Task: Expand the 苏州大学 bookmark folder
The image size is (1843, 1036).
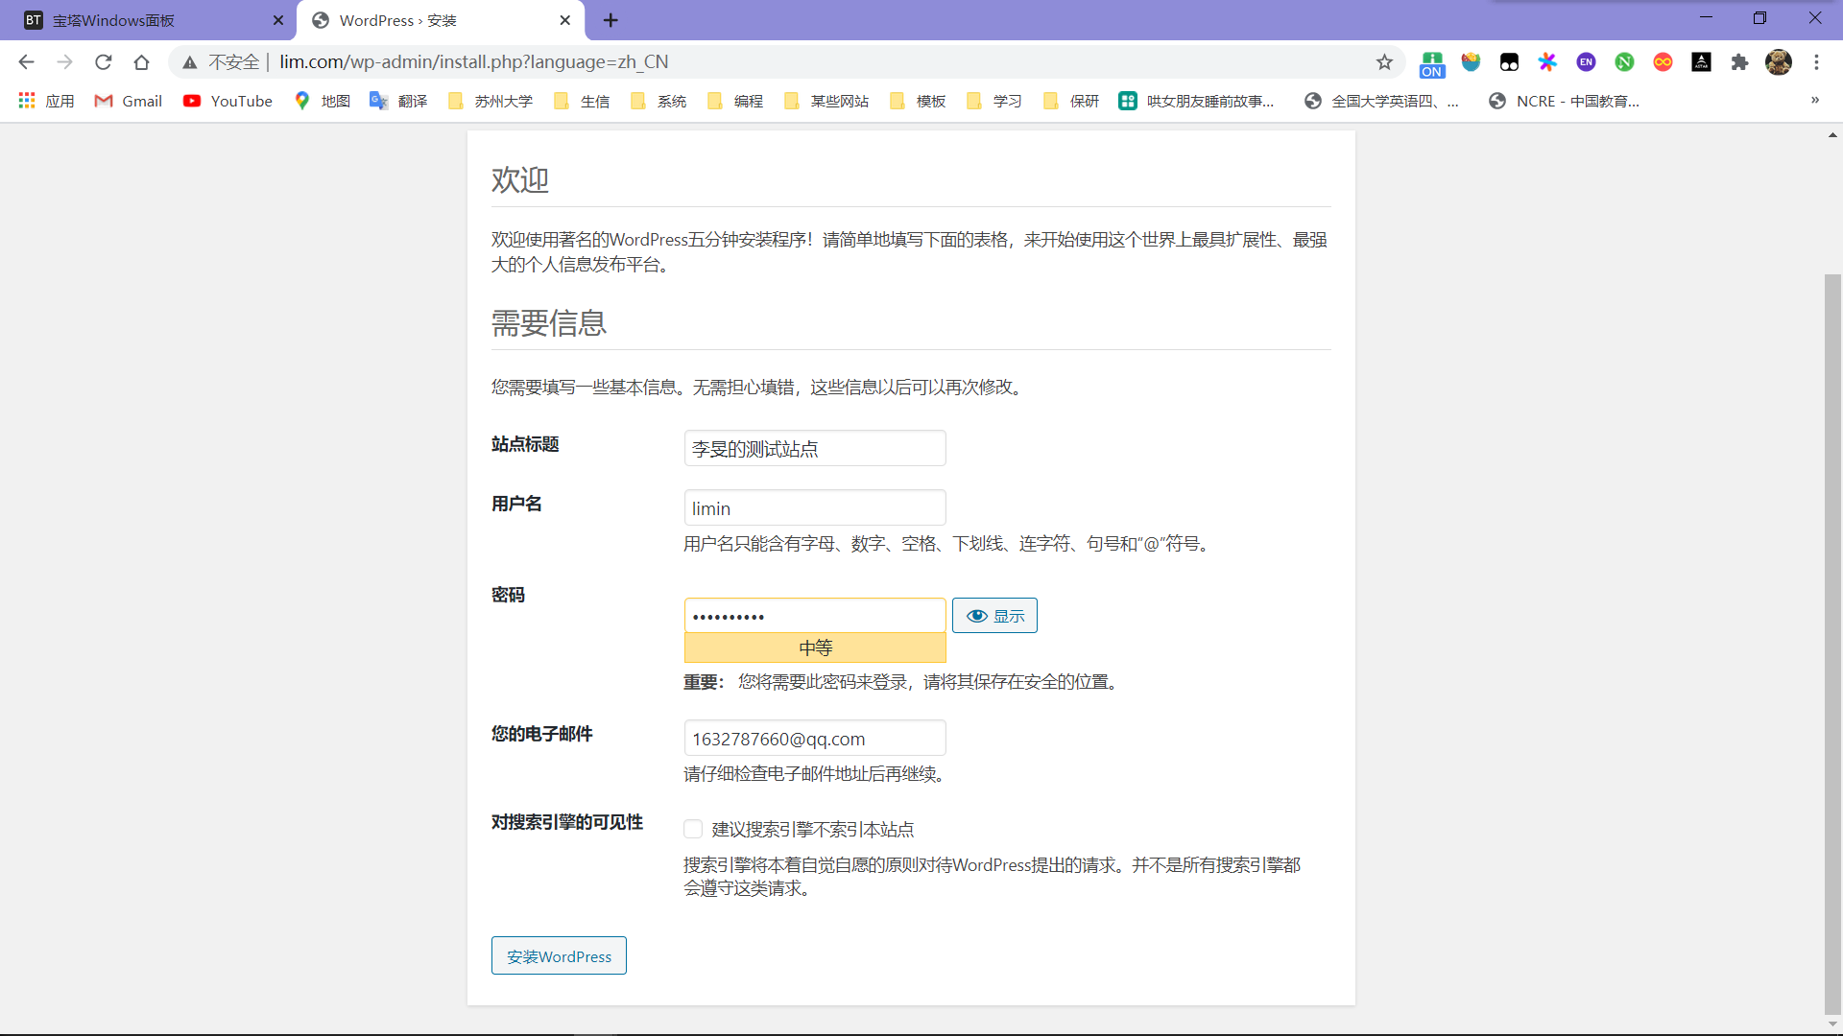Action: coord(491,101)
